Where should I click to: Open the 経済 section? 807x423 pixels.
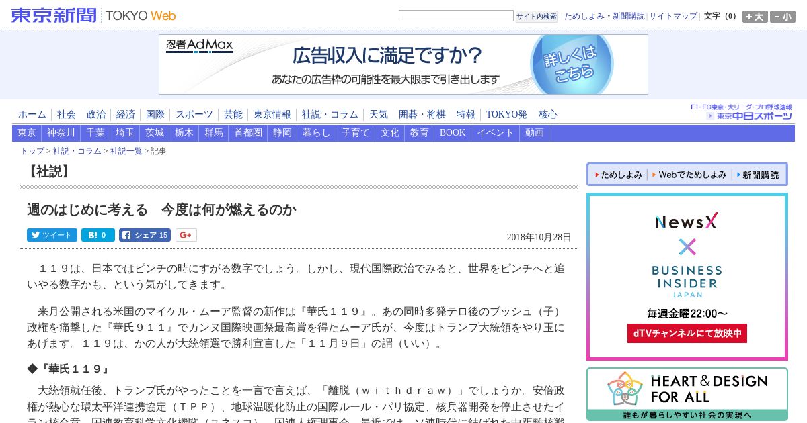[125, 115]
